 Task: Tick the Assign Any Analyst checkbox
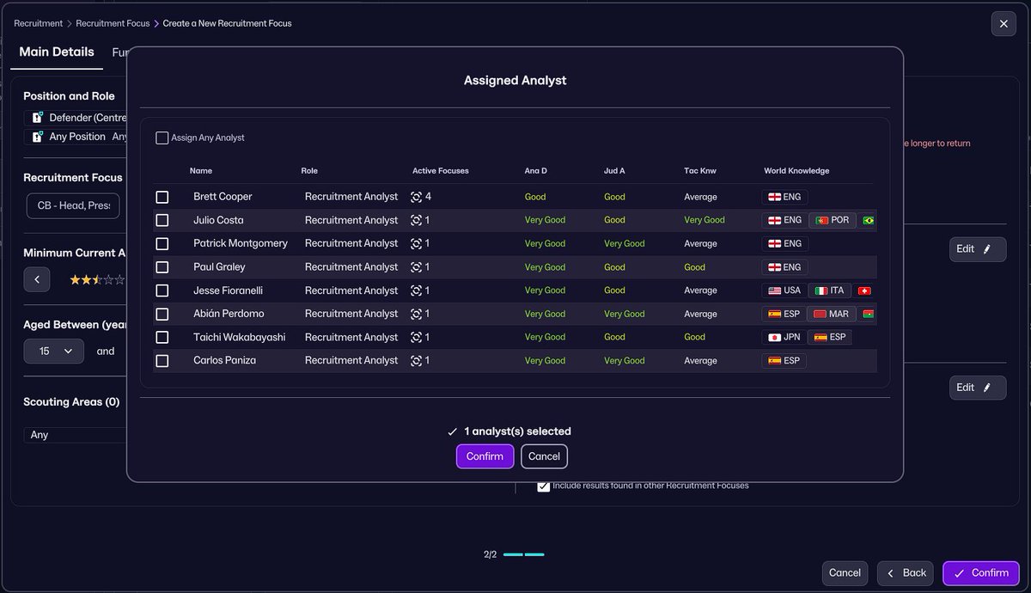[162, 138]
